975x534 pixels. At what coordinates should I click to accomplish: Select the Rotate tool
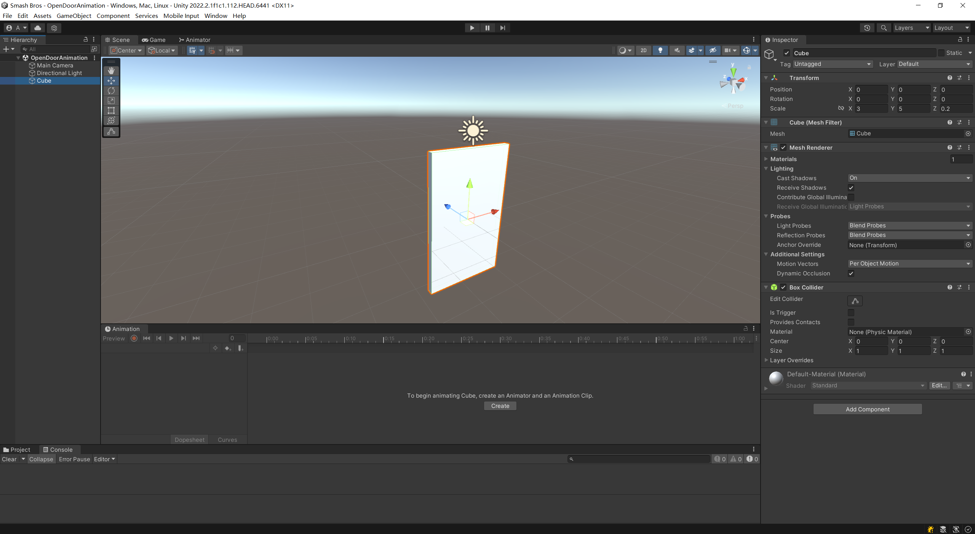pos(111,91)
